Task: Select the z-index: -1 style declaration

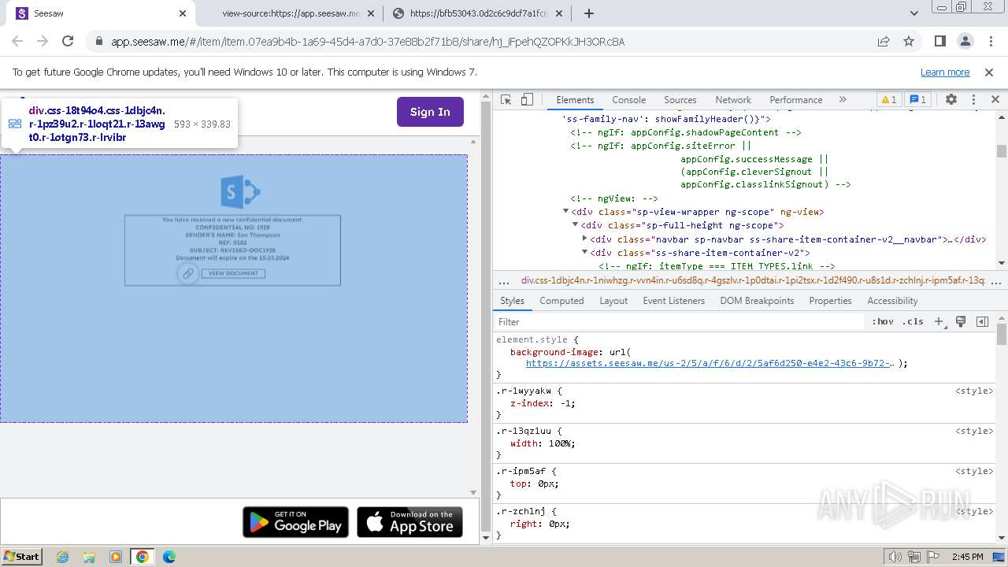Action: 542,403
